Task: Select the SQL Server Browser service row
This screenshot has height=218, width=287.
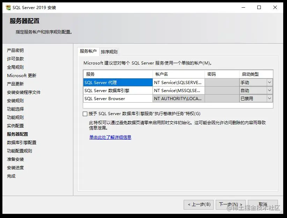Action: click(x=118, y=99)
